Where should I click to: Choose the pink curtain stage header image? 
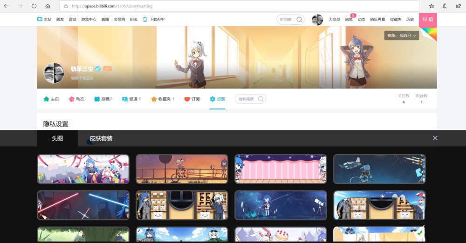(281, 169)
